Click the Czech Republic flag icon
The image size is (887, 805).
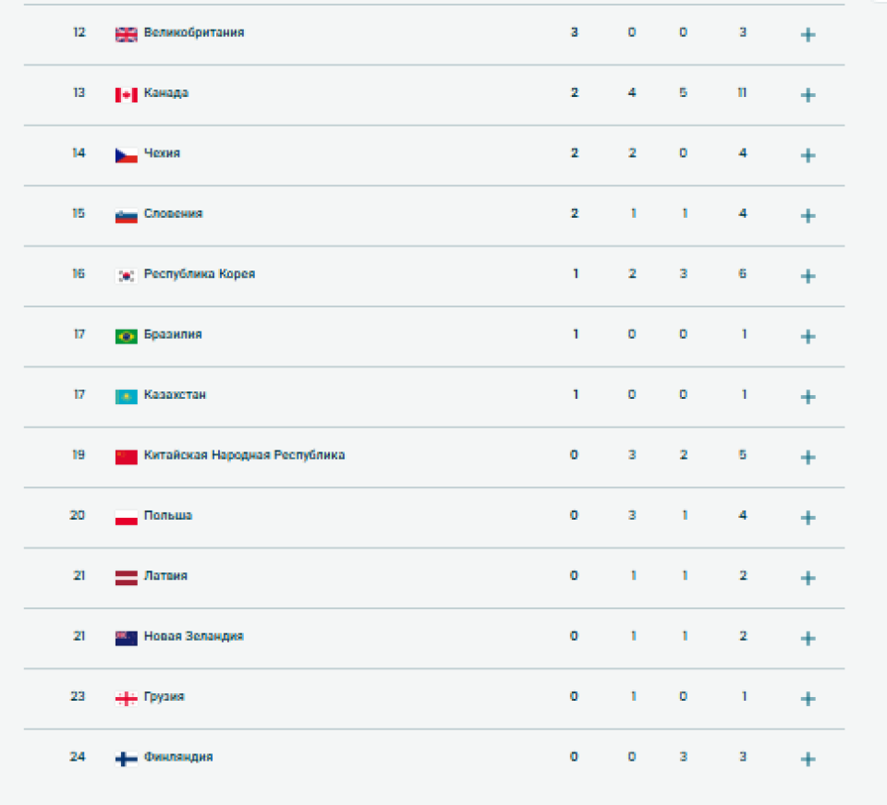click(127, 154)
